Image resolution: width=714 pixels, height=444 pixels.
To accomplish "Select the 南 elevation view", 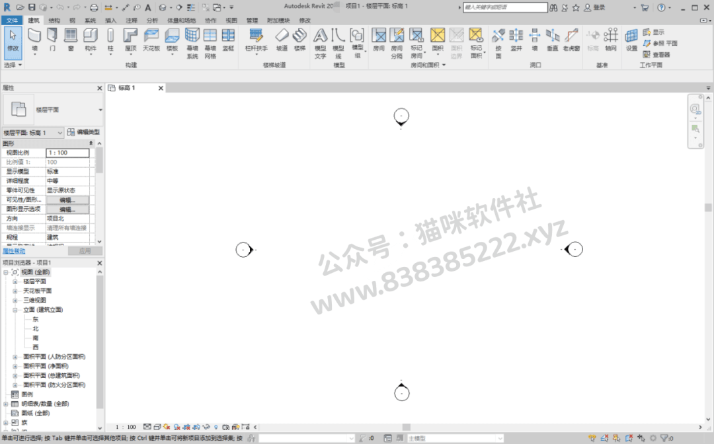I will (x=36, y=338).
